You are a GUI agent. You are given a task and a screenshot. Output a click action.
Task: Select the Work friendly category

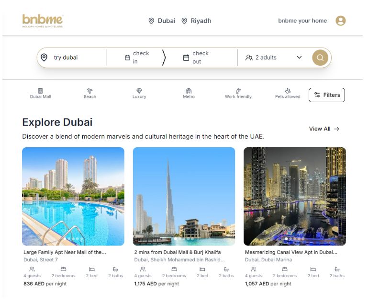(x=238, y=94)
